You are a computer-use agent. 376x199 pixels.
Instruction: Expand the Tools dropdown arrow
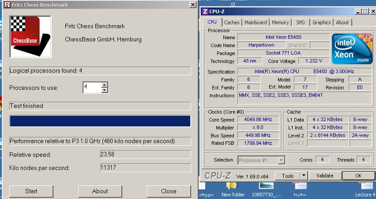point(304,176)
